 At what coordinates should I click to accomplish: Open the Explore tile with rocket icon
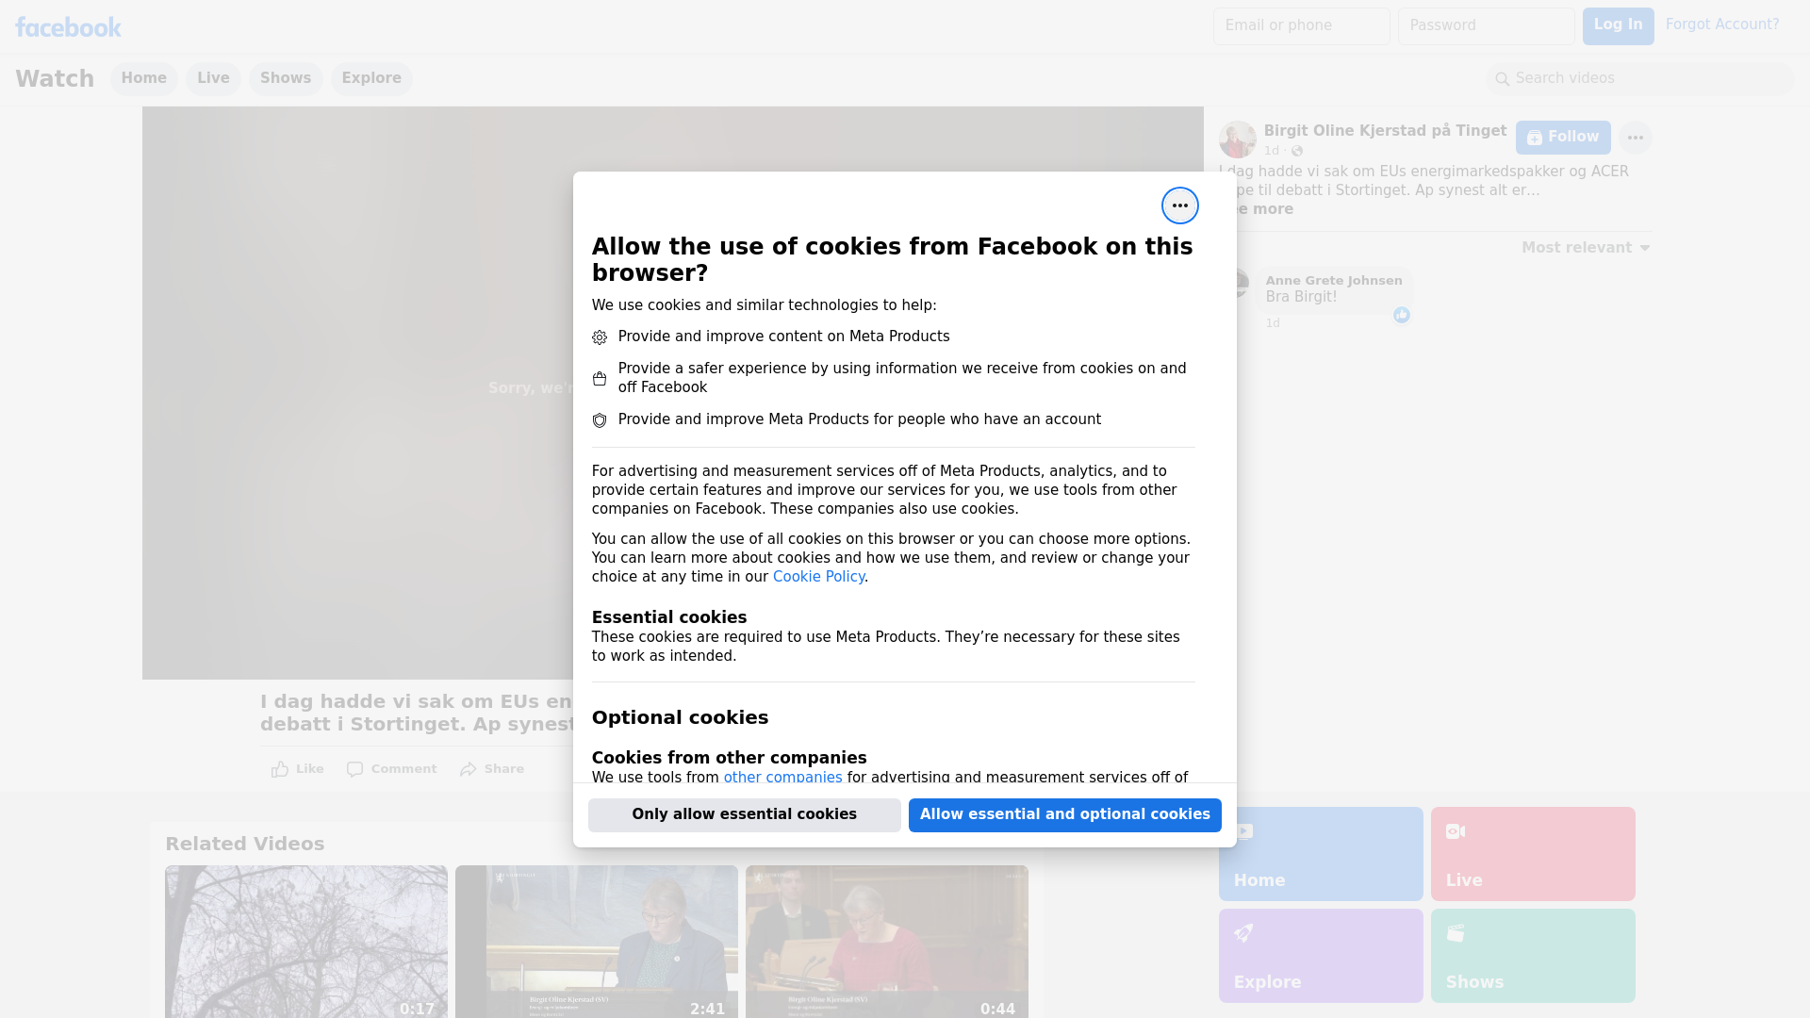coord(1320,955)
